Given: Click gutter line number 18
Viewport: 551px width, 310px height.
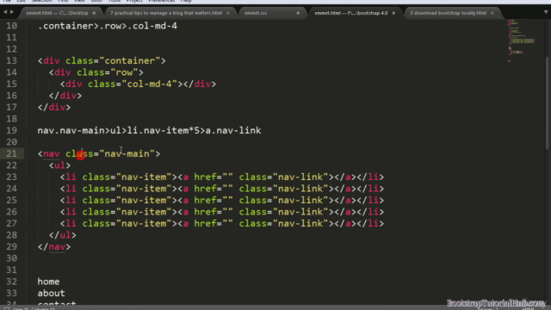Looking at the screenshot, I should point(11,119).
